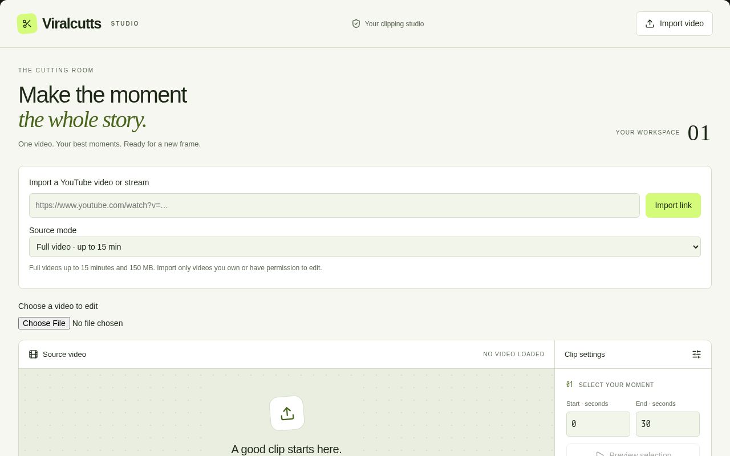The height and width of the screenshot is (456, 730).
Task: Click the Start seconds input field
Action: 598,424
